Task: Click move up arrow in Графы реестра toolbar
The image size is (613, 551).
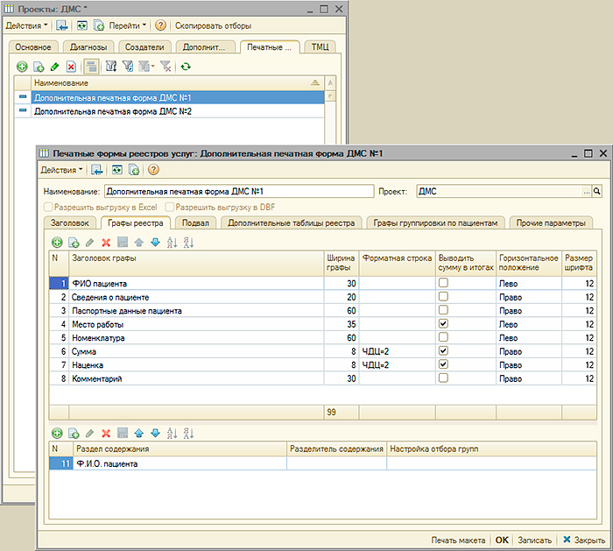Action: coord(139,242)
